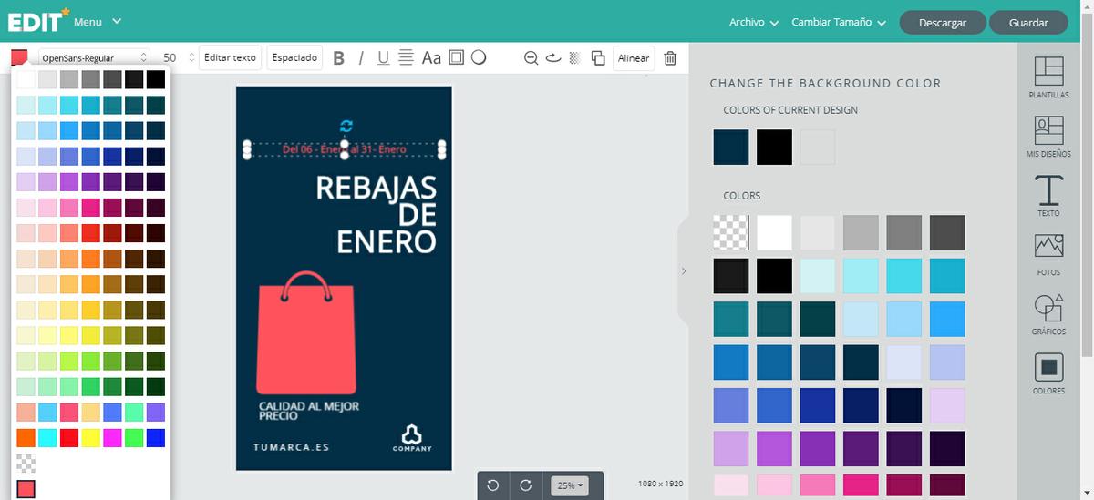Open circle outline text tool

[479, 57]
